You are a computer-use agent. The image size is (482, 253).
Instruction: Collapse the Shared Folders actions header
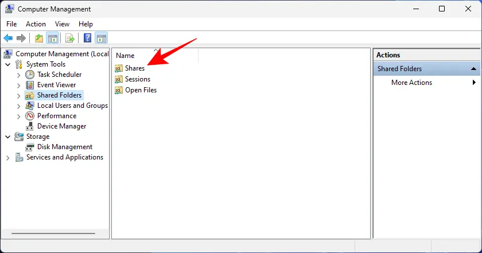click(x=473, y=69)
